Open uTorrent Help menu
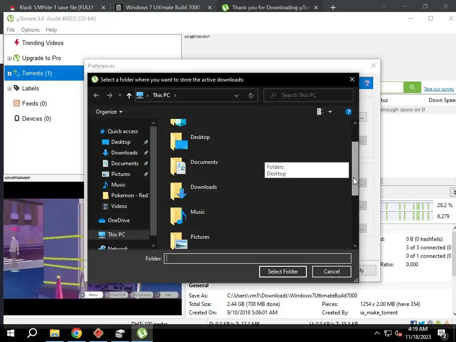Viewport: 456px width, 342px height. 51,30
